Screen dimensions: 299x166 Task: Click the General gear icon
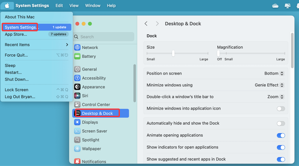77,69
